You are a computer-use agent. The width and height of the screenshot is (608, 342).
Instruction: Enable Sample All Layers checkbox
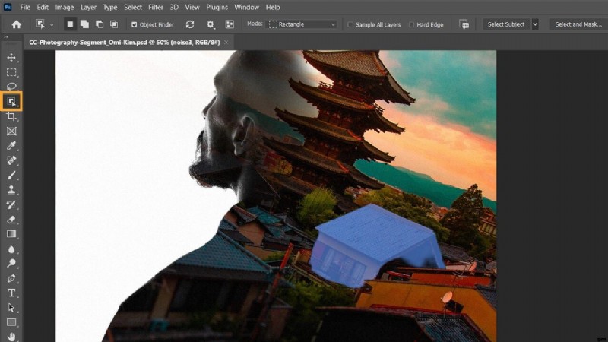click(350, 24)
